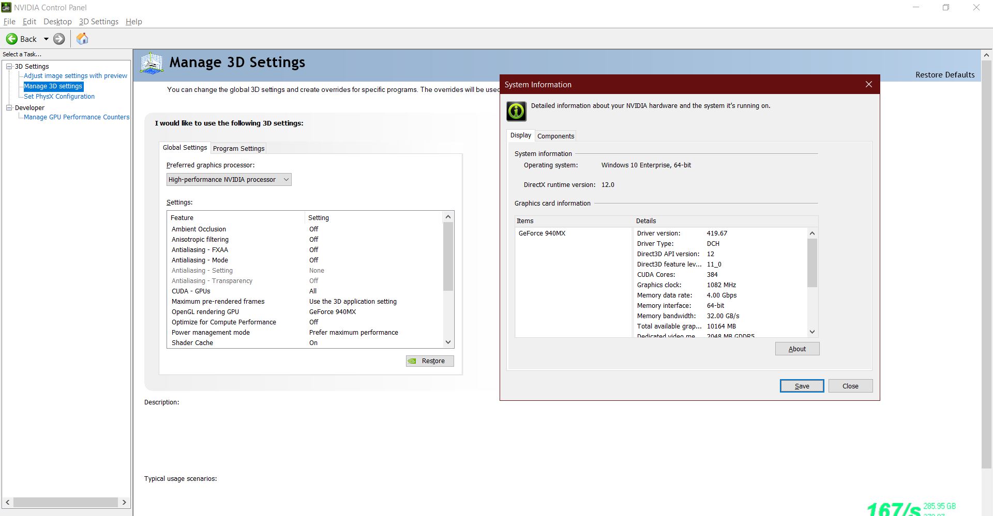Click the Details column header
The image size is (993, 516).
(x=726, y=221)
